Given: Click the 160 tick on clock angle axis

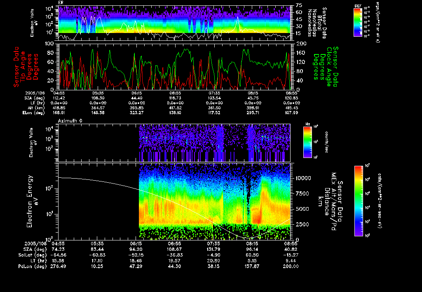Looking at the screenshot, I should (x=300, y=52).
